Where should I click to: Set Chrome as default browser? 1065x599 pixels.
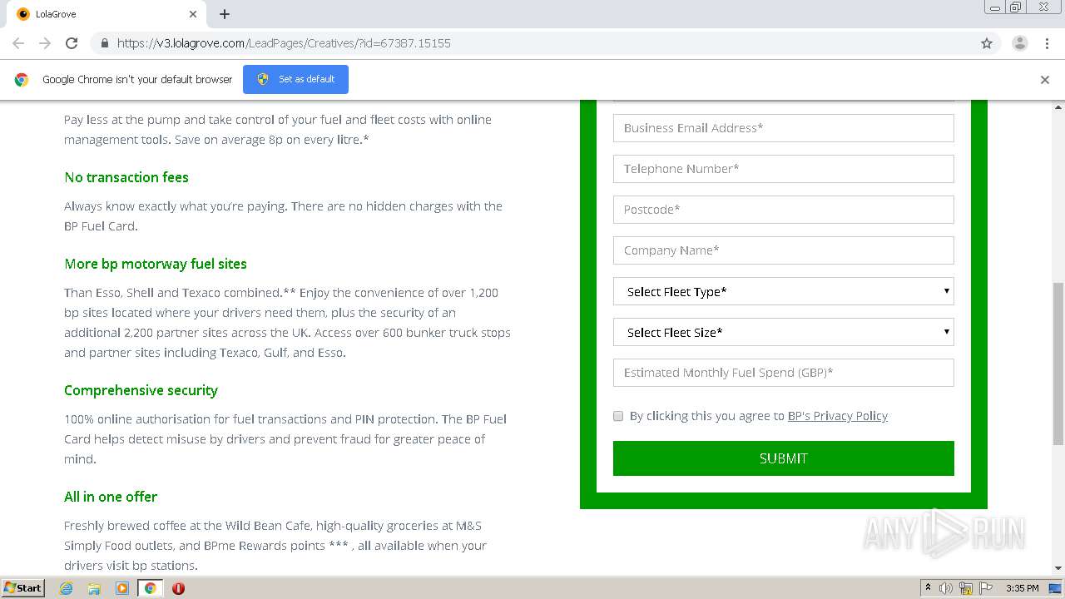point(295,79)
